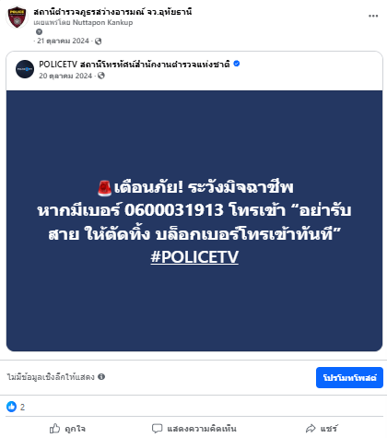This screenshot has width=387, height=438.
Task: Click the globe privacy icon beside 21 ตุลาคม 2024
Action: pos(98,41)
